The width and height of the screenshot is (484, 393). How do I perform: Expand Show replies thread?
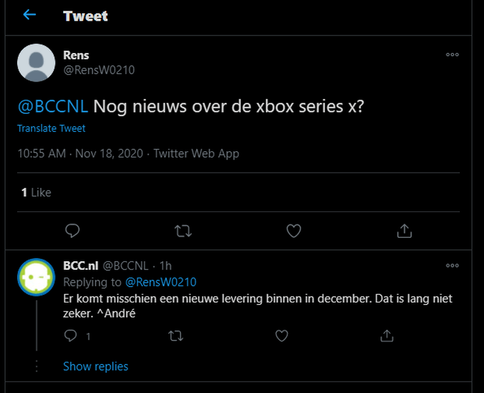tap(96, 366)
